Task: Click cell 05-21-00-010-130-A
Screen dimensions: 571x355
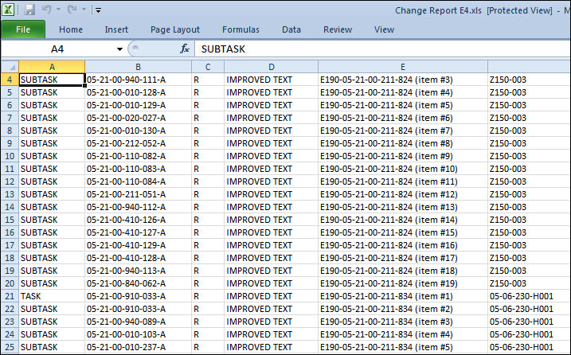Action: coord(138,131)
